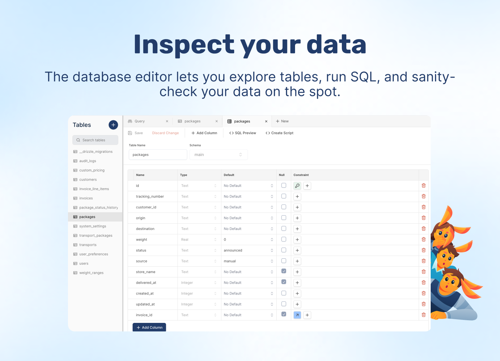
Task: Open the Schema dropdown showing main
Action: pyautogui.click(x=218, y=155)
